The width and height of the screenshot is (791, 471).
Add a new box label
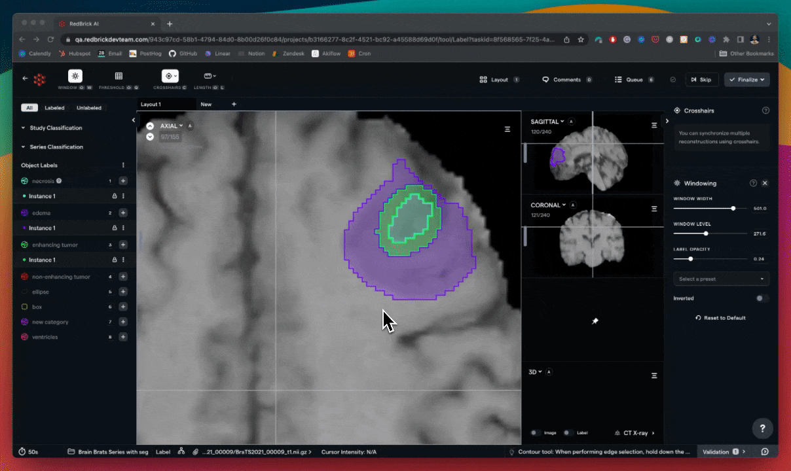(x=123, y=307)
